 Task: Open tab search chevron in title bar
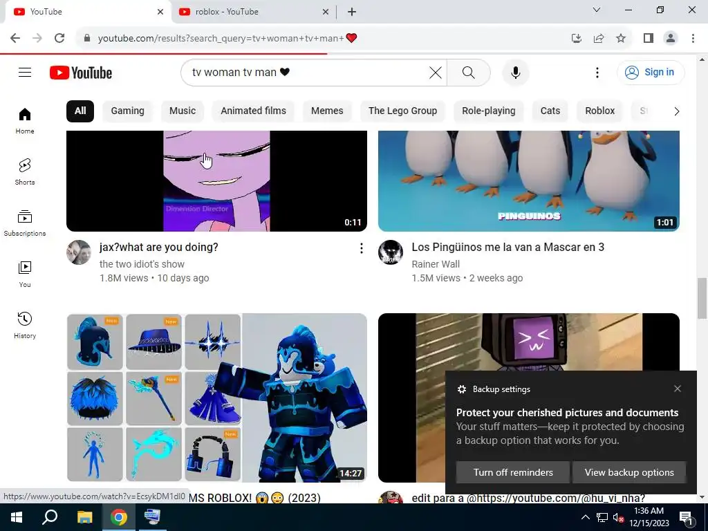597,10
